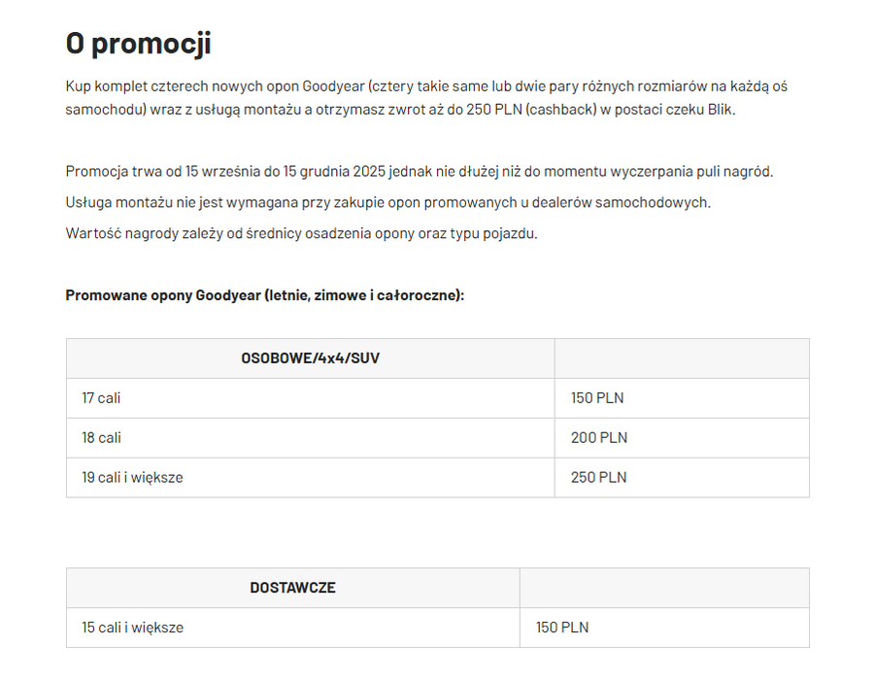This screenshot has height=680, width=874.
Task: Select the "OSOBOWE/4x4/SUV" table header
Action: point(310,358)
